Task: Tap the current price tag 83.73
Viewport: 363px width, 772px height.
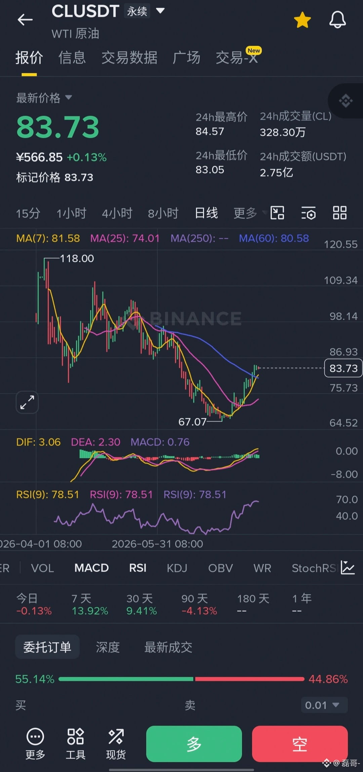Action: coord(344,368)
